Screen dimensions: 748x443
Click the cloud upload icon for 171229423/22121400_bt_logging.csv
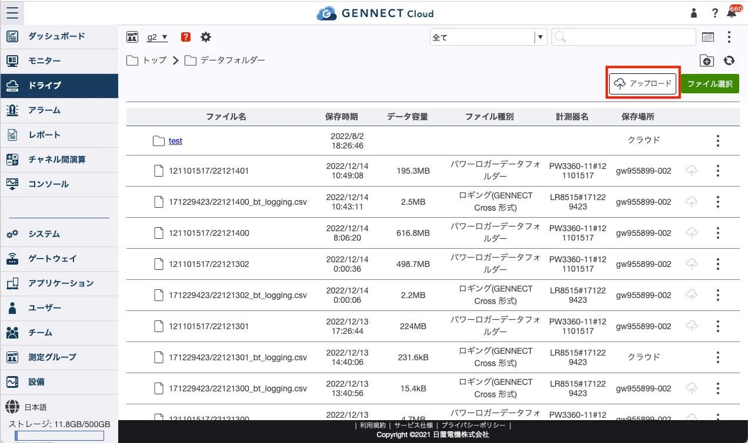click(x=692, y=202)
